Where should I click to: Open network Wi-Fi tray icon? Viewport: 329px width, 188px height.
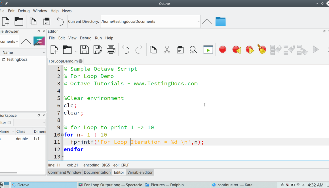(298, 185)
